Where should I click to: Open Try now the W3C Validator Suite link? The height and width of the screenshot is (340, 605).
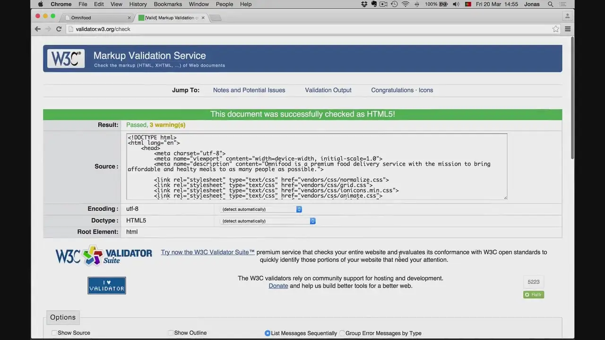207,252
